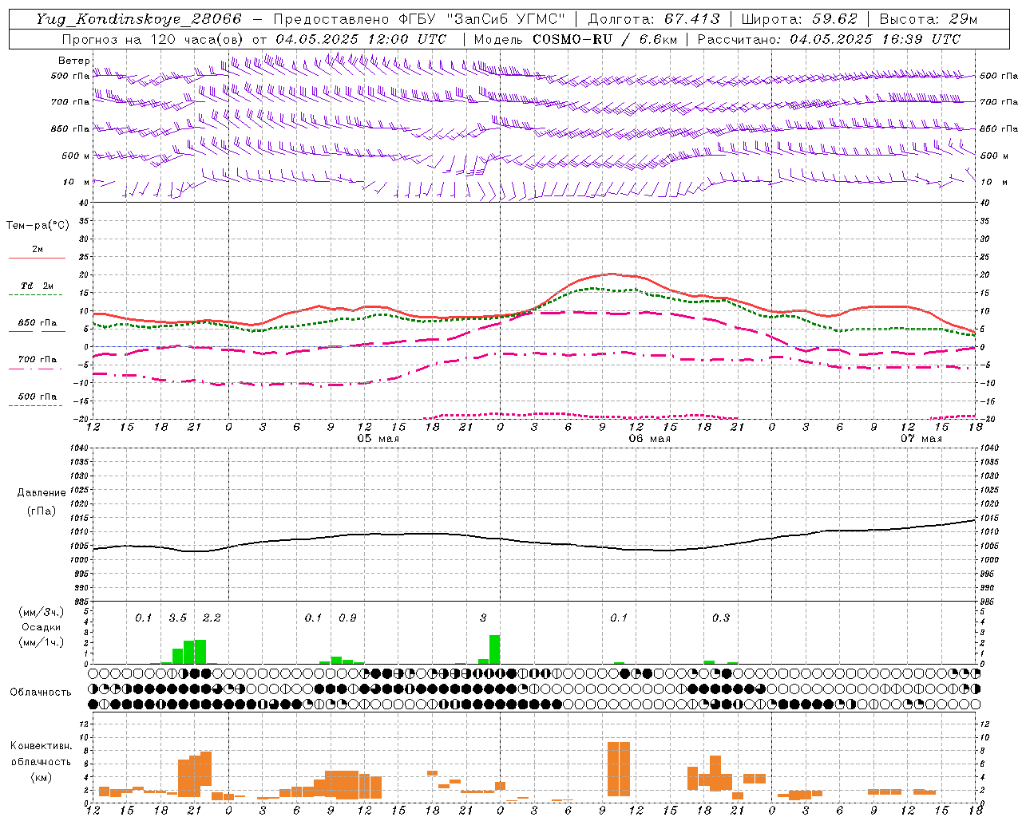Click the Конвективн. panel label
Viewport: 1022px width, 817px height.
pyautogui.click(x=41, y=746)
